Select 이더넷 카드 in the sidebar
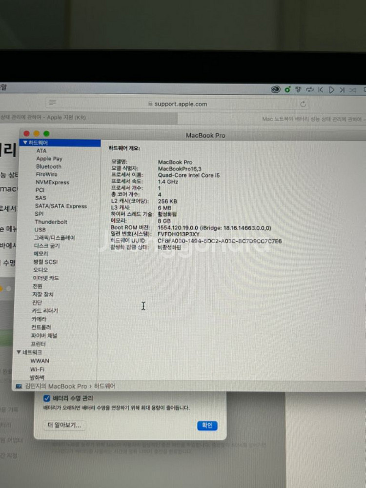The height and width of the screenshot is (488, 366). click(x=45, y=278)
